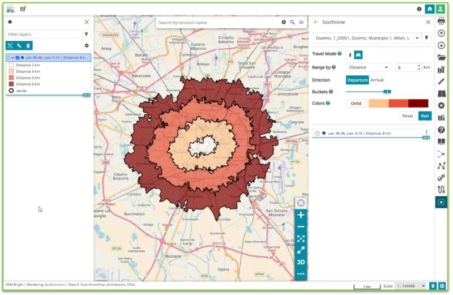
Task: Toggle visibility checkbox of Lat 45.46 layer
Action: click(x=18, y=58)
